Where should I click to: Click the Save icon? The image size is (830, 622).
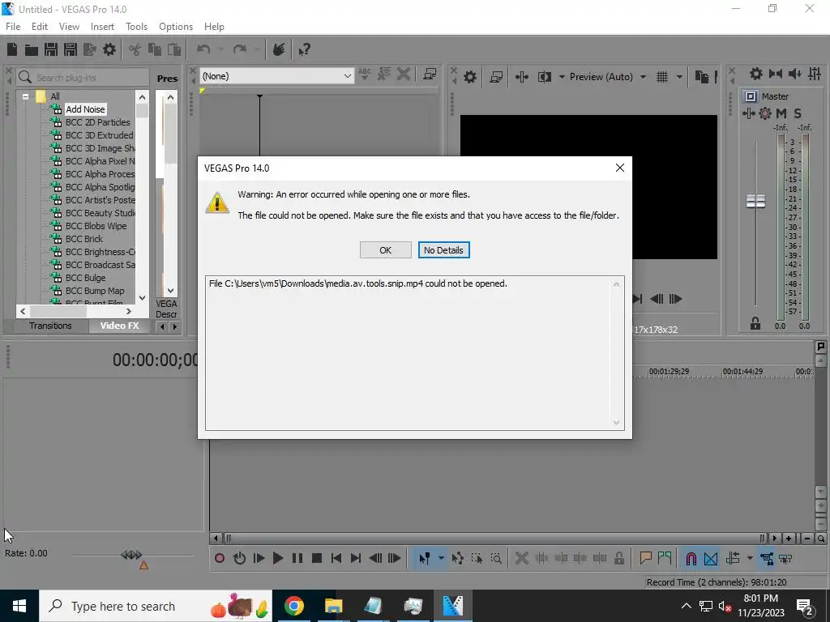pos(51,49)
